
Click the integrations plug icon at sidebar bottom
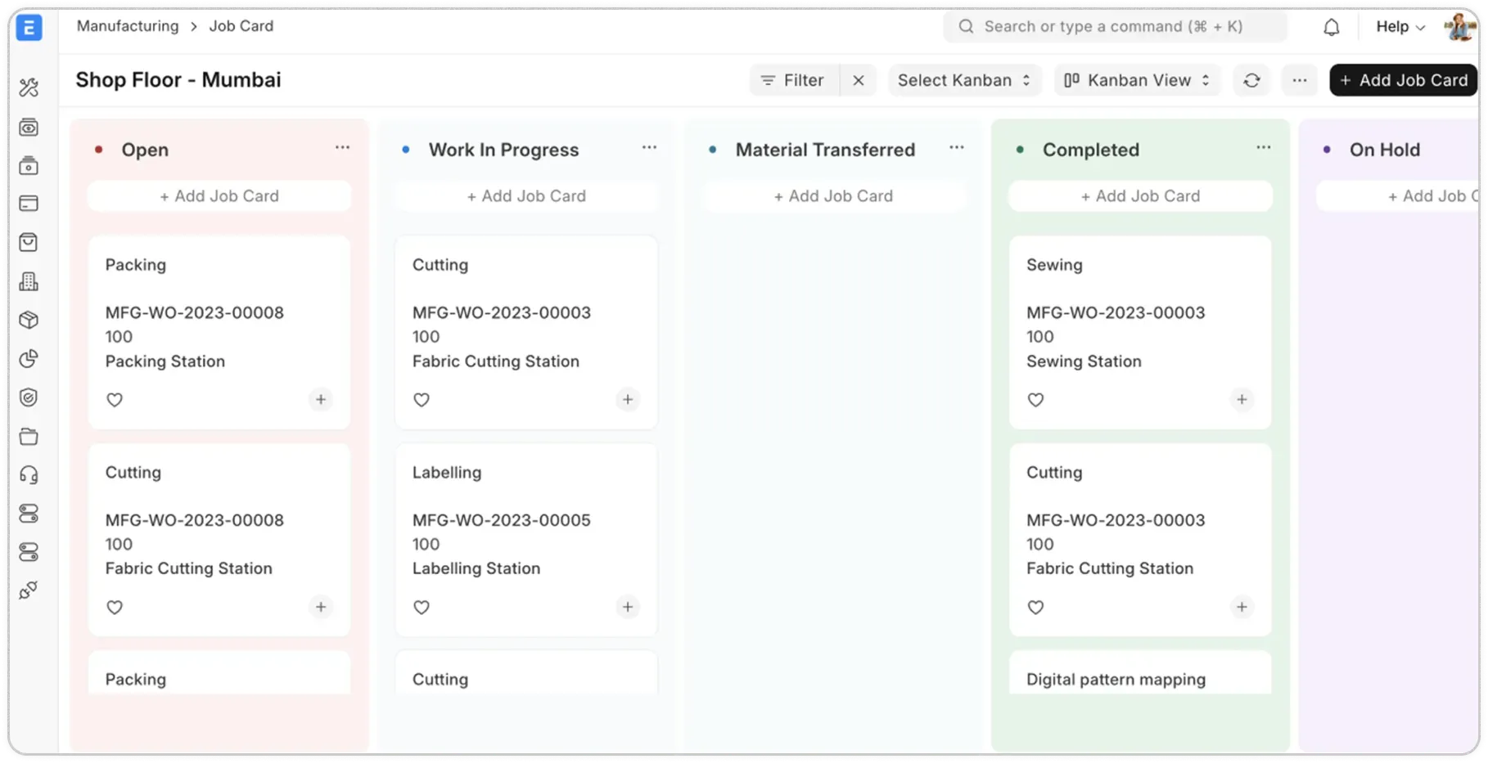[x=29, y=590]
